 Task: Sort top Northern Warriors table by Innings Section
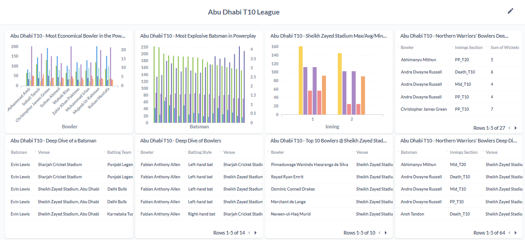(x=469, y=48)
